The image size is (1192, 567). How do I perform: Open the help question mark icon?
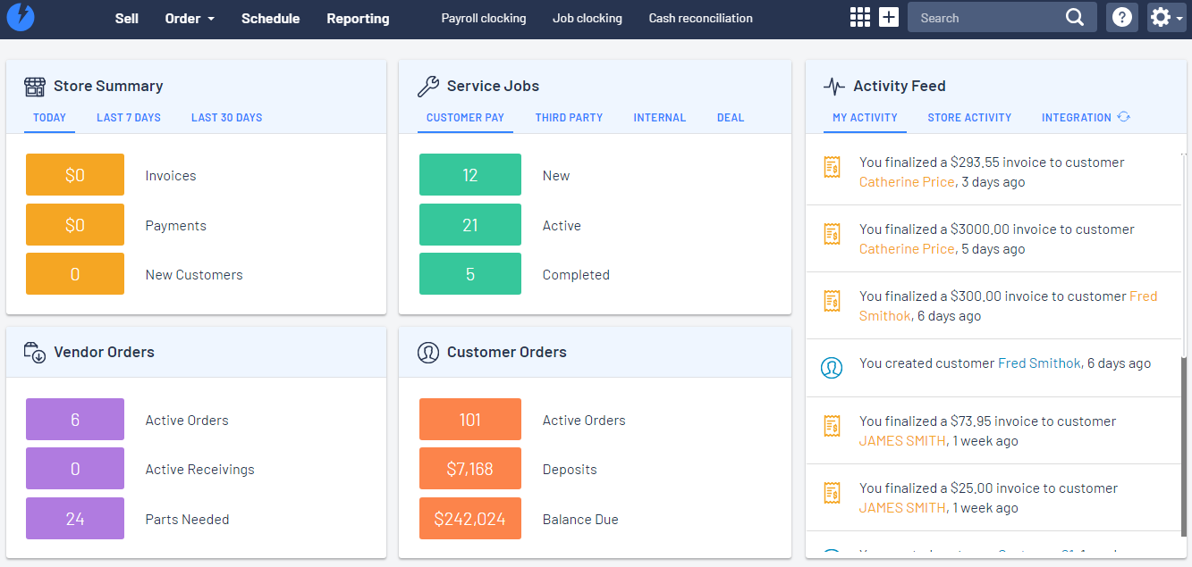coord(1122,17)
